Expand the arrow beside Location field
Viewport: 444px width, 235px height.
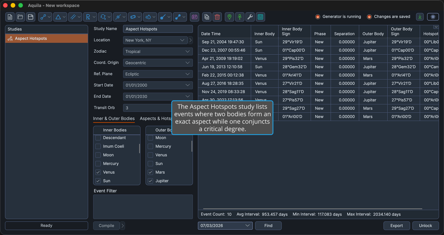click(x=191, y=40)
